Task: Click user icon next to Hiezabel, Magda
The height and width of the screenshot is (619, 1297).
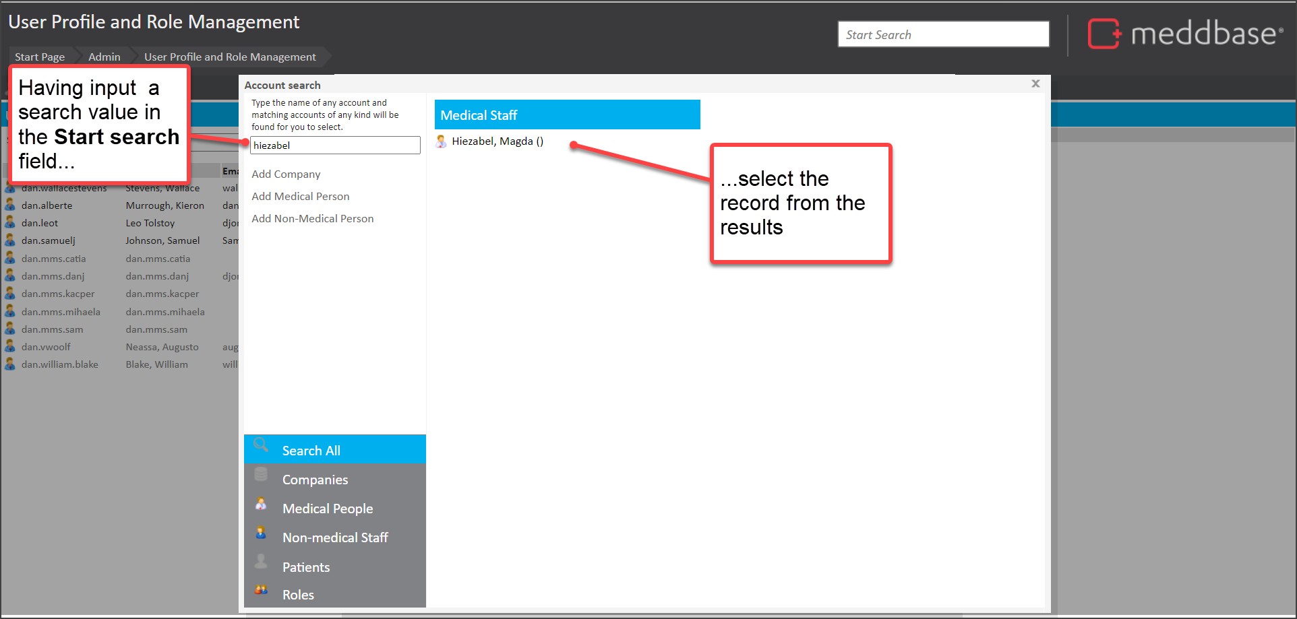Action: tap(442, 141)
